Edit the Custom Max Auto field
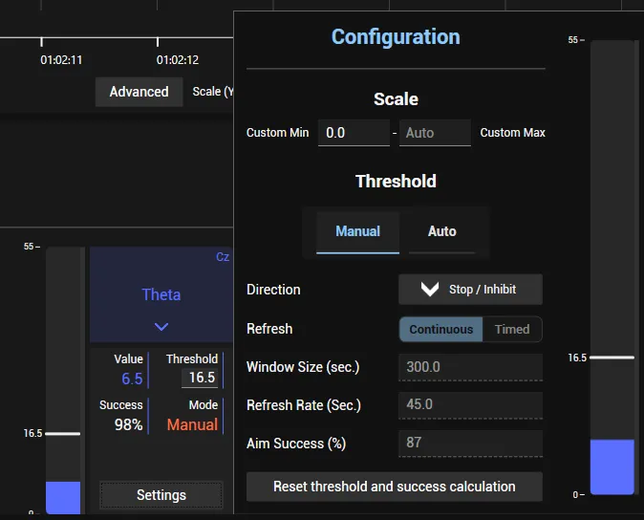 435,133
